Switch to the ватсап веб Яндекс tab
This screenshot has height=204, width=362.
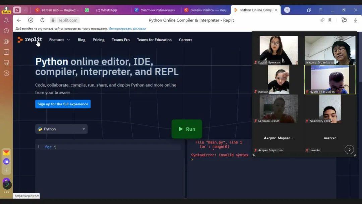pyautogui.click(x=58, y=10)
